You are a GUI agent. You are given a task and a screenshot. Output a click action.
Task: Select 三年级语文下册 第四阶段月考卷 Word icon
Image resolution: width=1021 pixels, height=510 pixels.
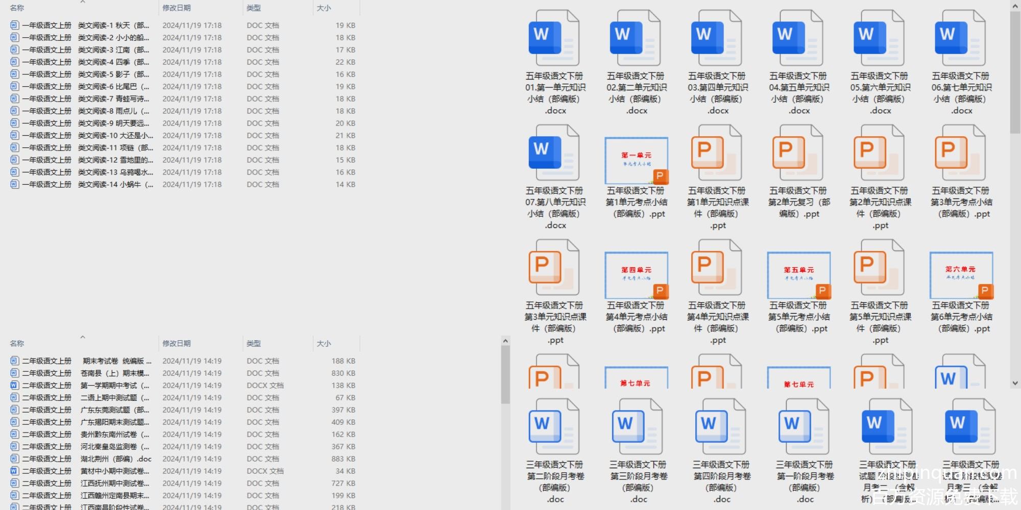coord(721,427)
